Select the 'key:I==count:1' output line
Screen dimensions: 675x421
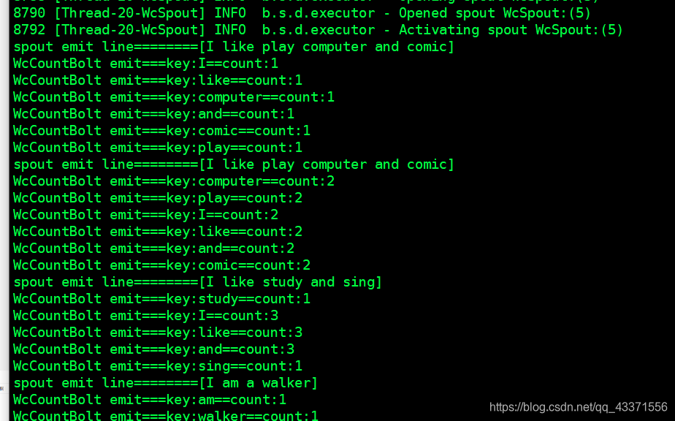pos(146,64)
